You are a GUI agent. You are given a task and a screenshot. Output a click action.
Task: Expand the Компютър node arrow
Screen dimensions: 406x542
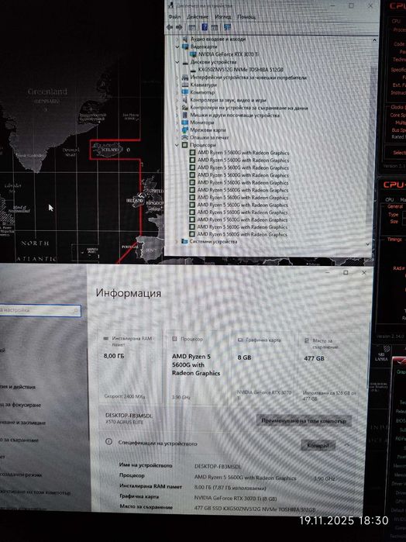[x=177, y=92]
